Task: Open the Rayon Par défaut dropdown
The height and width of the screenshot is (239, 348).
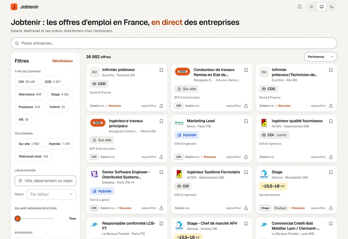Action: pyautogui.click(x=51, y=194)
